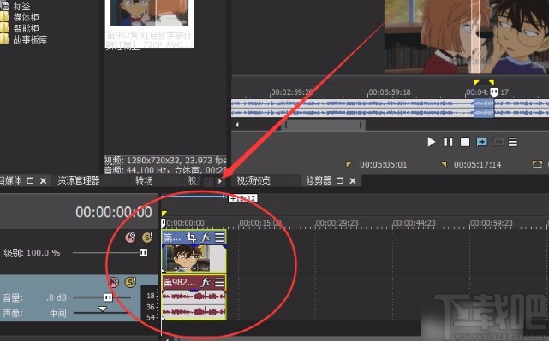Expand hidden tabs with the arrow
Viewport: 549px width, 341px height.
pyautogui.click(x=220, y=181)
